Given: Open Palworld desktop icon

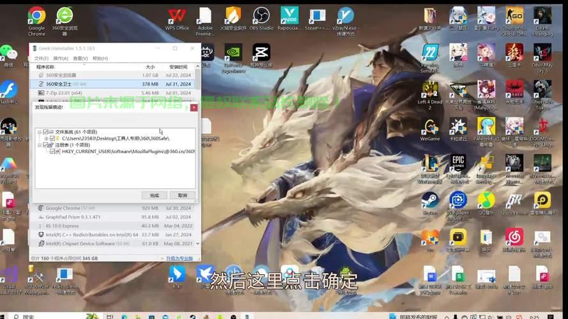Looking at the screenshot, I should [486, 132].
